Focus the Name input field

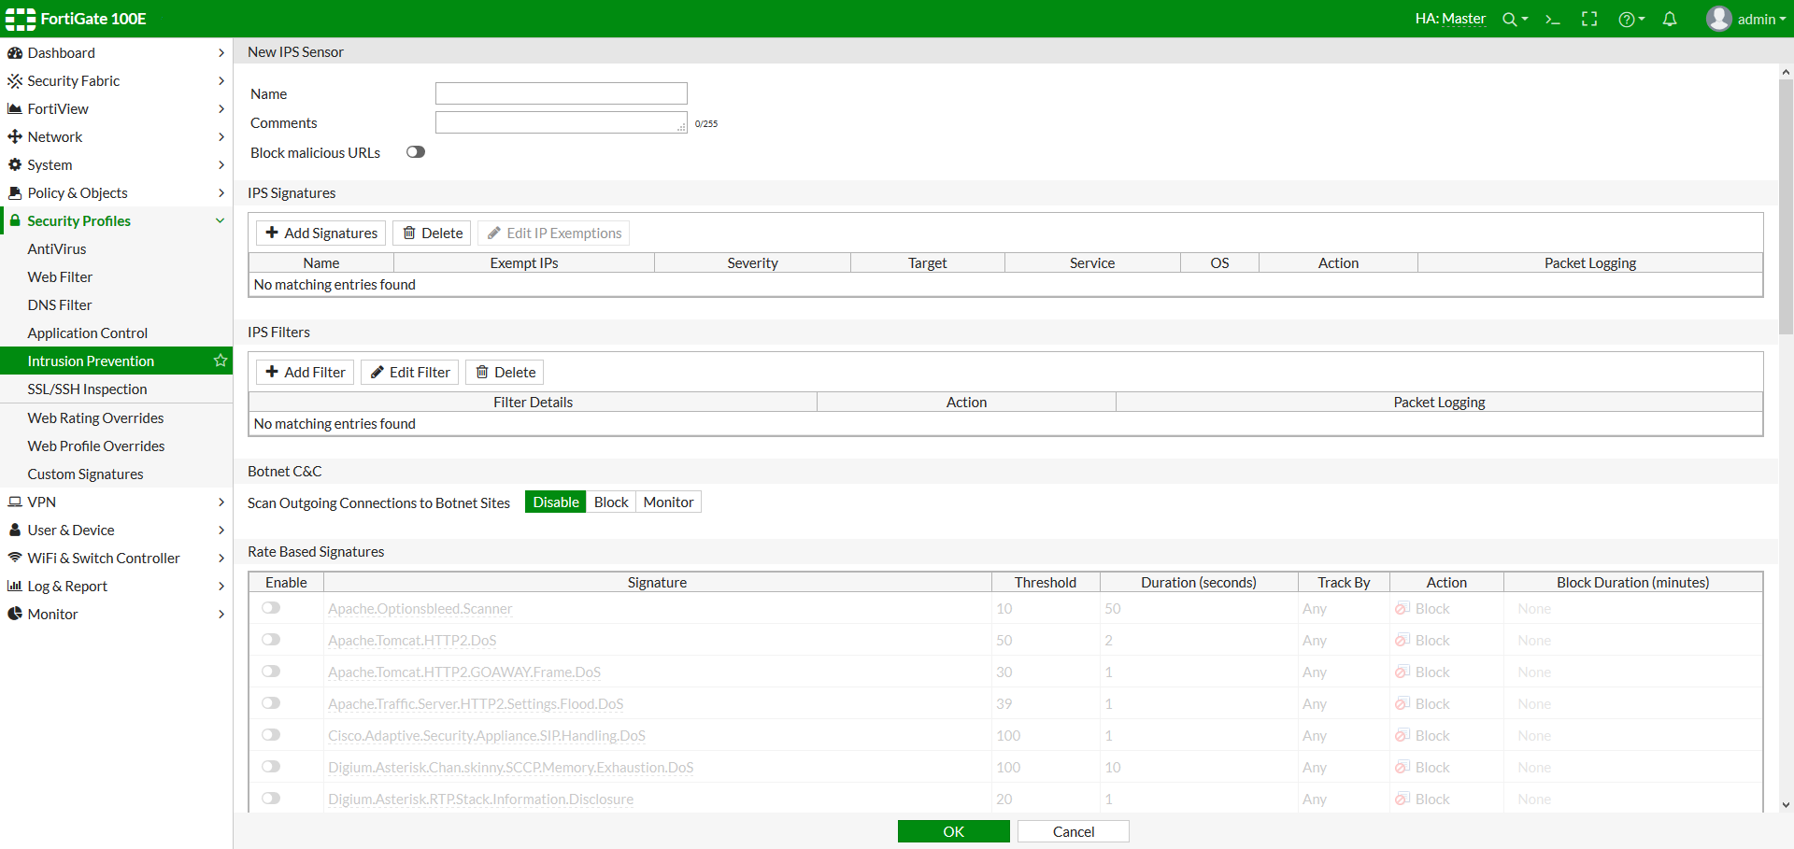(x=562, y=93)
